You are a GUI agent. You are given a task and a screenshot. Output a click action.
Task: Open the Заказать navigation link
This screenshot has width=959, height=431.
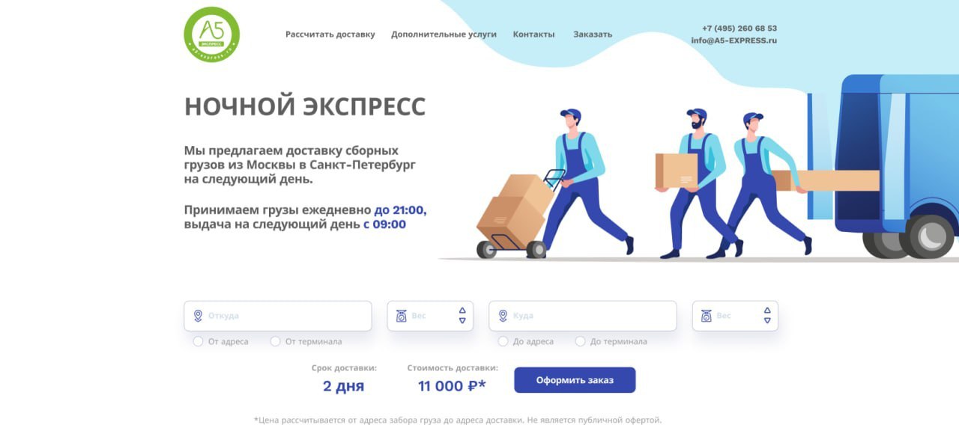[x=593, y=34]
